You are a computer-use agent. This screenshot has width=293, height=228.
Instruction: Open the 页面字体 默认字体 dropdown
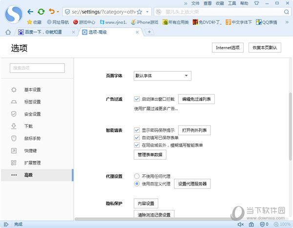[163, 76]
